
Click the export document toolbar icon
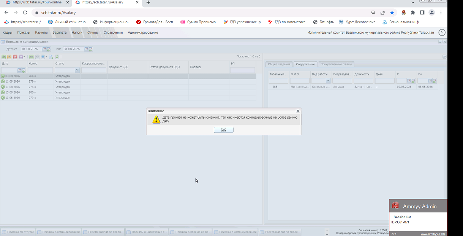(x=51, y=57)
